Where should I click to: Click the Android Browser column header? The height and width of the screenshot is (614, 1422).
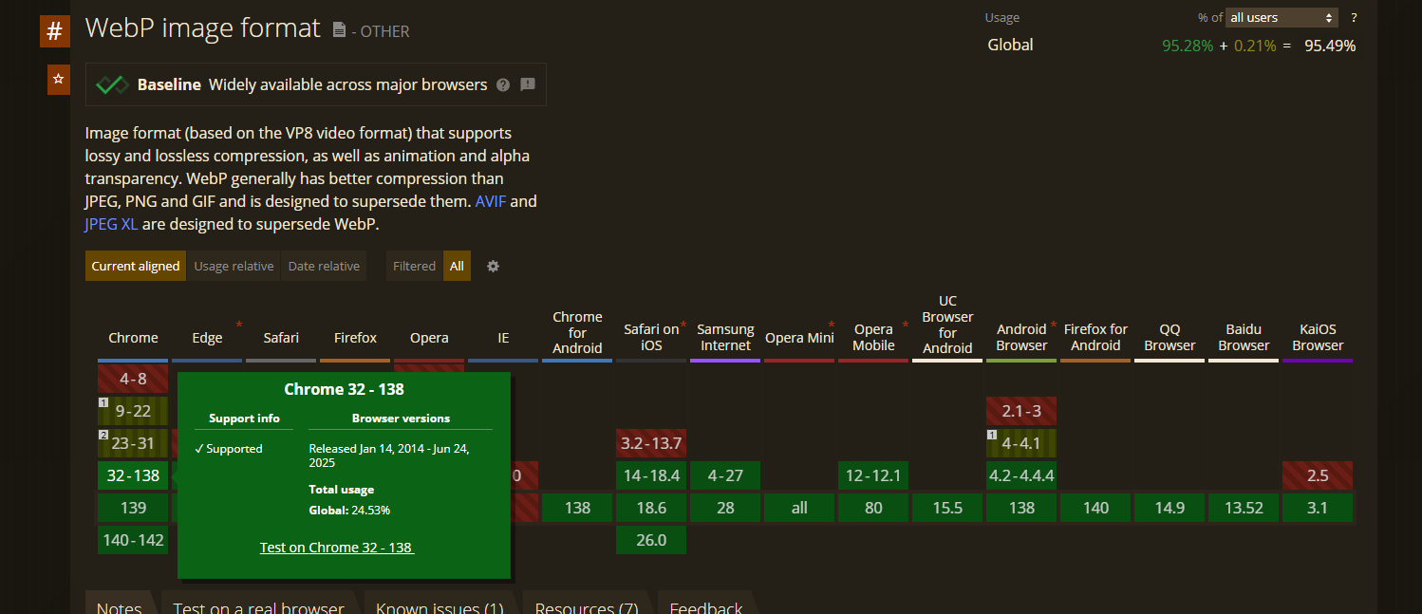point(1021,337)
